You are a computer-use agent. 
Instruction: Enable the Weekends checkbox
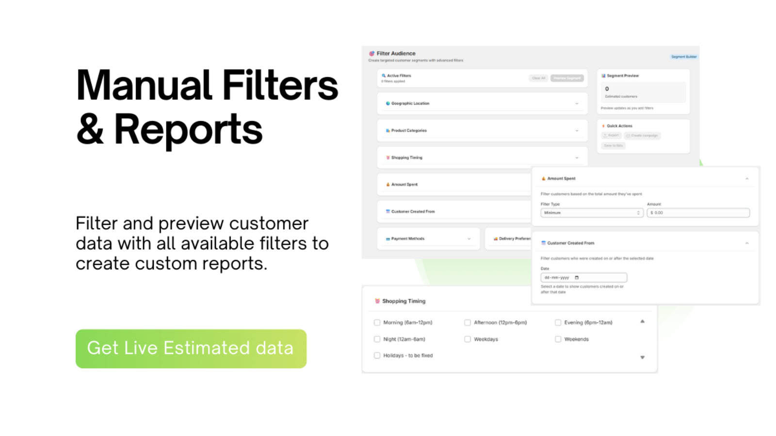558,339
